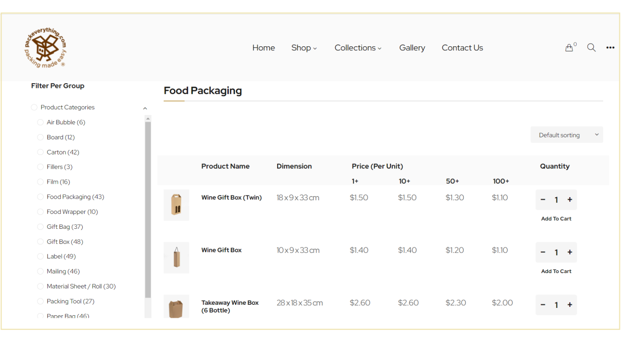Open the three-dot more menu
This screenshot has height=349, width=624.
pos(610,48)
